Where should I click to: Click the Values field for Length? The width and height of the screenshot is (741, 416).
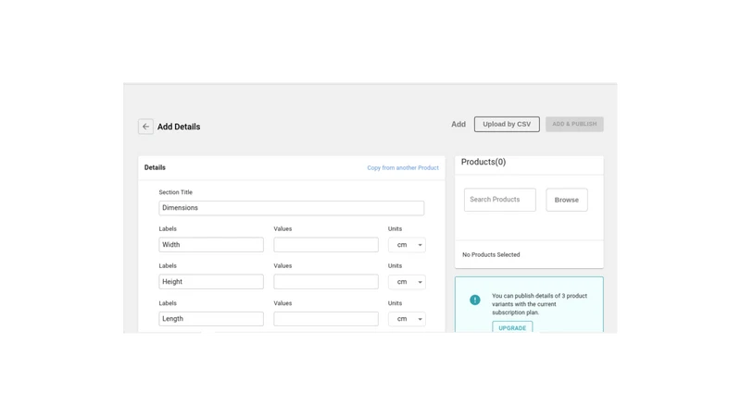point(326,319)
